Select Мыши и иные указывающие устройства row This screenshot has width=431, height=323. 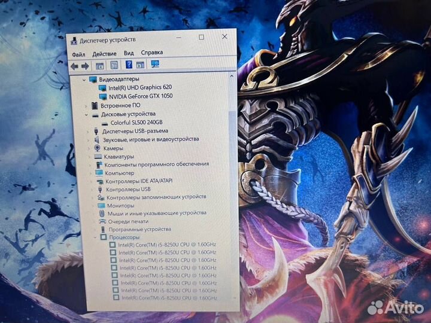pos(157,213)
